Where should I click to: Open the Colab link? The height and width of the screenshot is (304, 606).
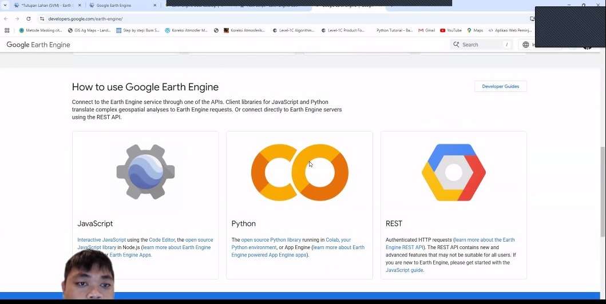(332, 240)
